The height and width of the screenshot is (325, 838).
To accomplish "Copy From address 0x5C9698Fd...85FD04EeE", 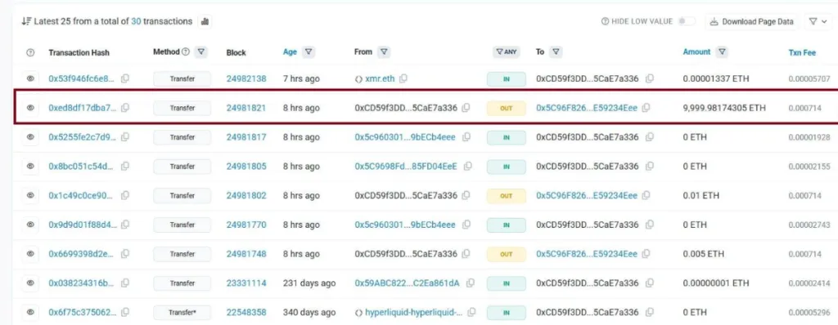I will click(467, 167).
